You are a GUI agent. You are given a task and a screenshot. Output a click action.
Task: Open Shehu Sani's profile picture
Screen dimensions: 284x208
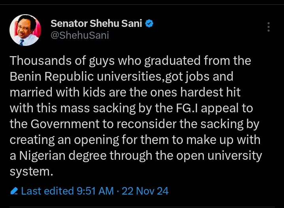click(x=25, y=30)
